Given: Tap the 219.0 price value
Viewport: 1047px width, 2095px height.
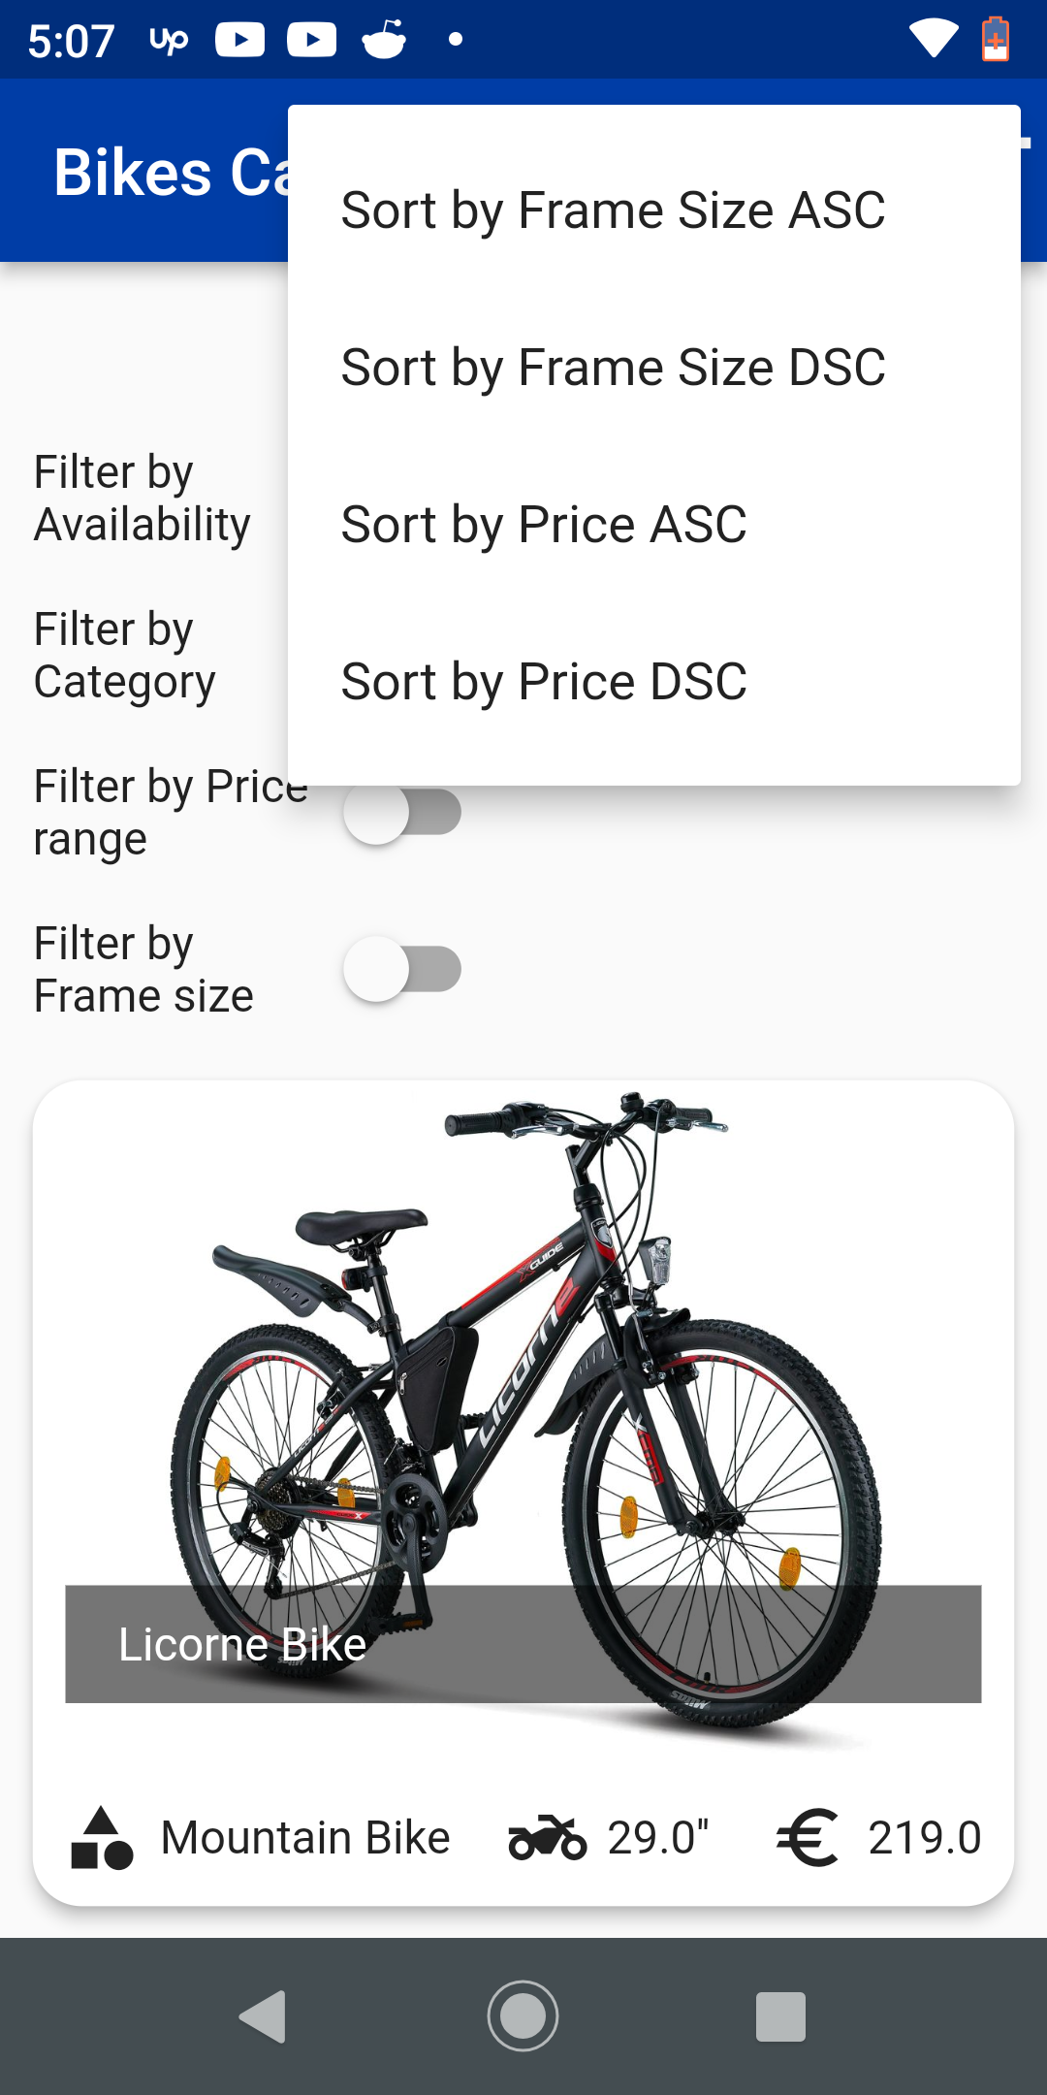Looking at the screenshot, I should [x=925, y=1838].
